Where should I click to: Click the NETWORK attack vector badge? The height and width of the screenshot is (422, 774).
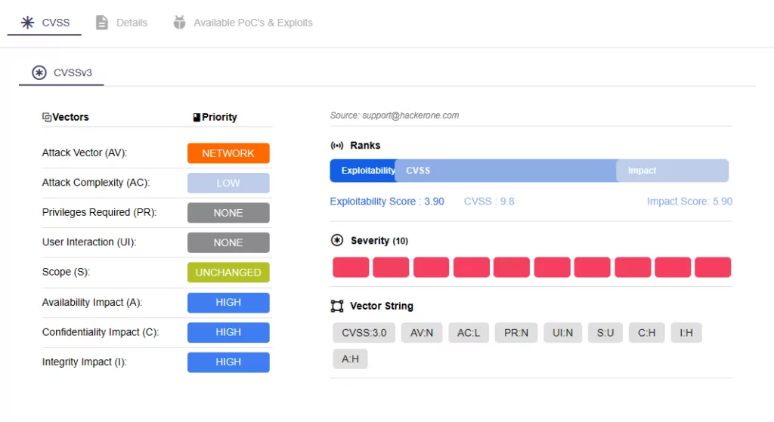[x=228, y=153]
